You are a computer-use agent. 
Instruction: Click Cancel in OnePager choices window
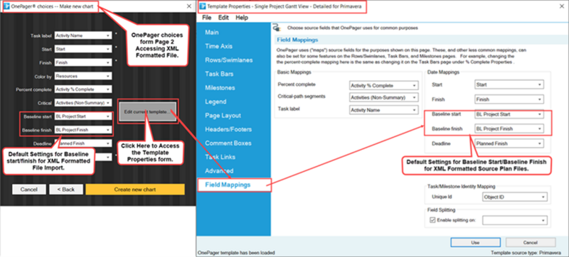[x=29, y=190]
